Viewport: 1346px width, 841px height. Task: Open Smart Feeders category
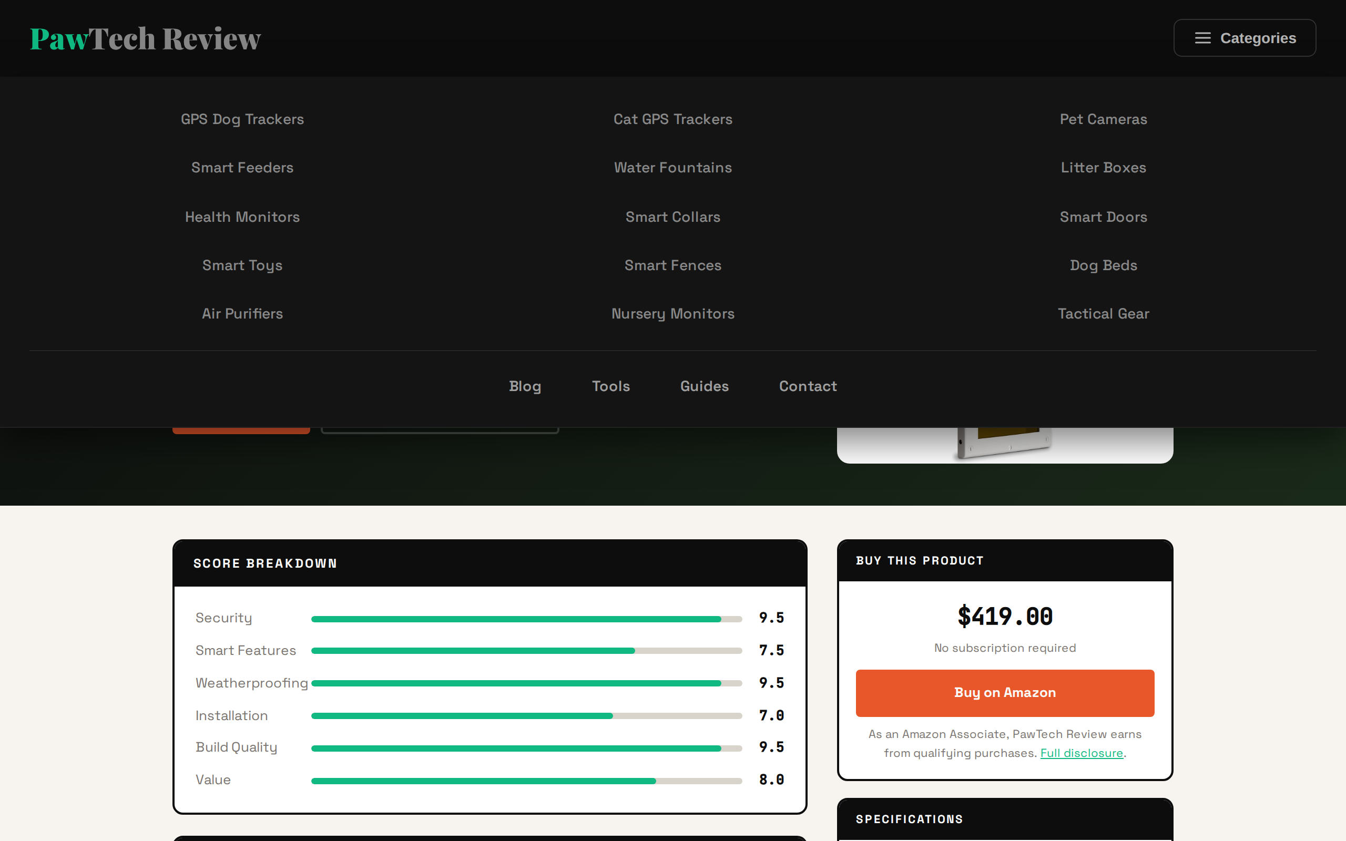pos(242,168)
